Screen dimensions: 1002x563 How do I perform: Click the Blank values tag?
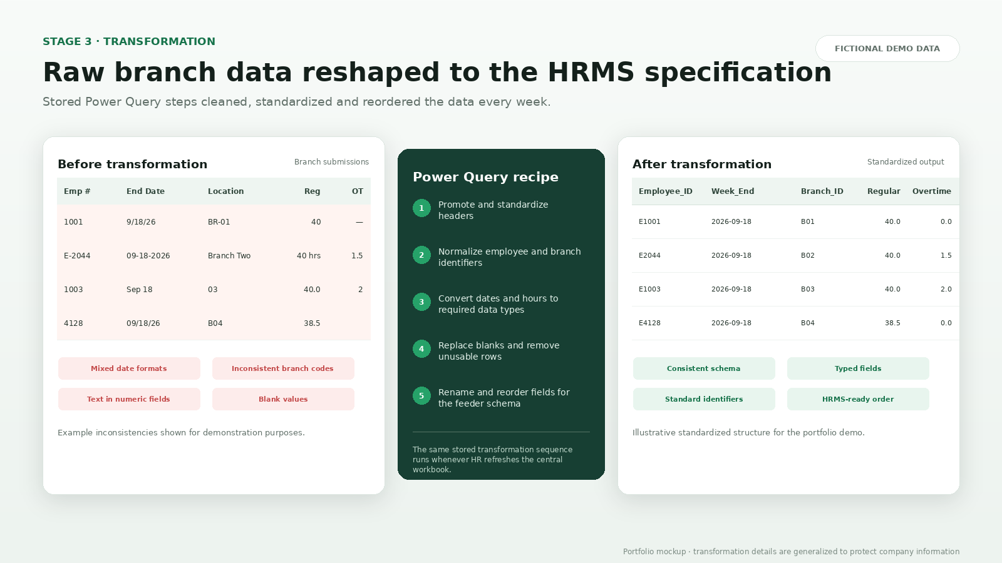[x=283, y=399]
